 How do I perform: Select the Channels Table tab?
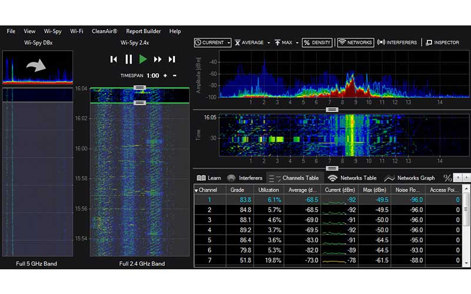tap(294, 178)
